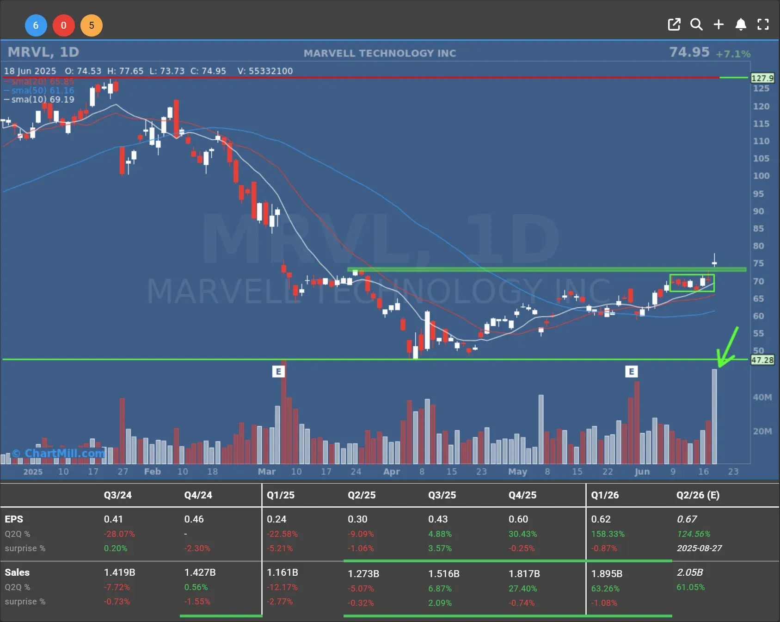Click the orange circle badge 5
Viewport: 780px width, 622px height.
pyautogui.click(x=92, y=25)
